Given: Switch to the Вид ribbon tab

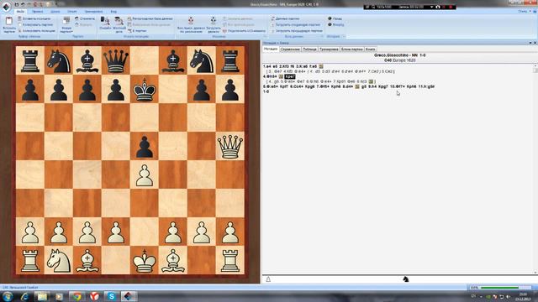Looking at the screenshot, I should [113, 12].
